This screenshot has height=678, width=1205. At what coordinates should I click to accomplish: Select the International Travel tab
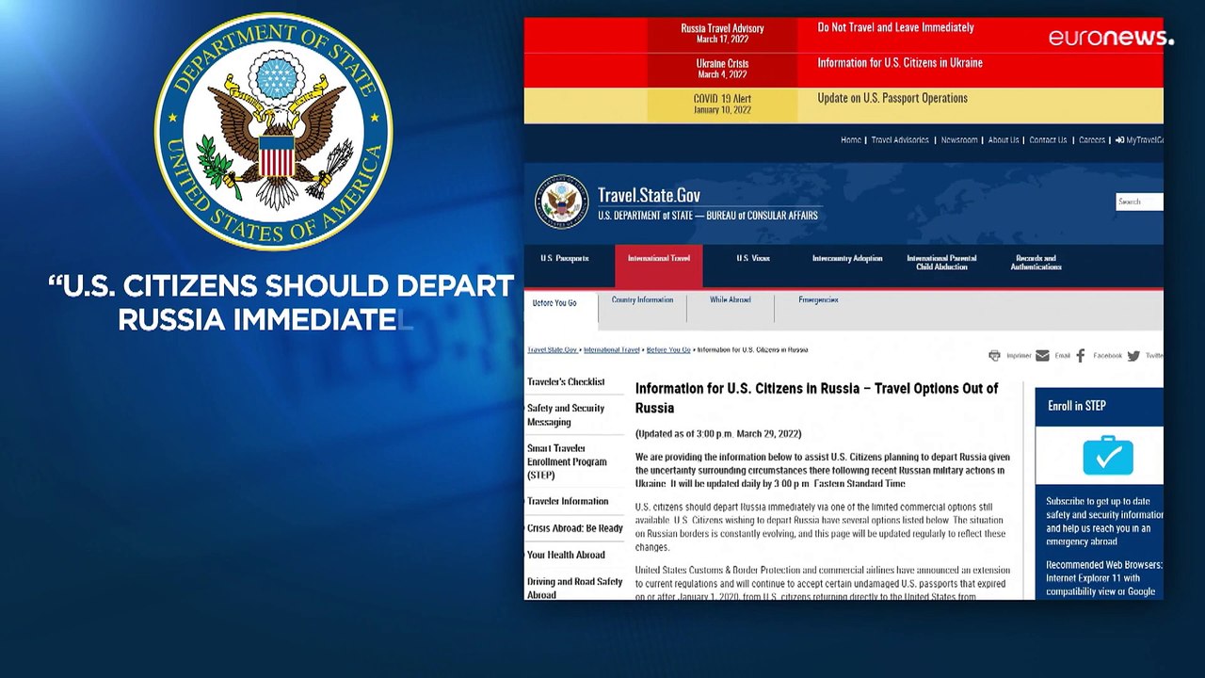click(659, 266)
